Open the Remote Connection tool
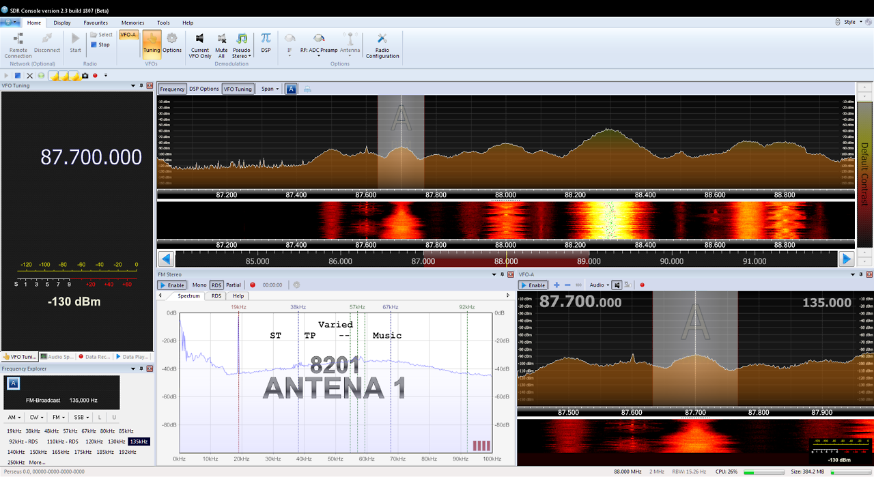Screen dimensions: 874x477 (18, 44)
